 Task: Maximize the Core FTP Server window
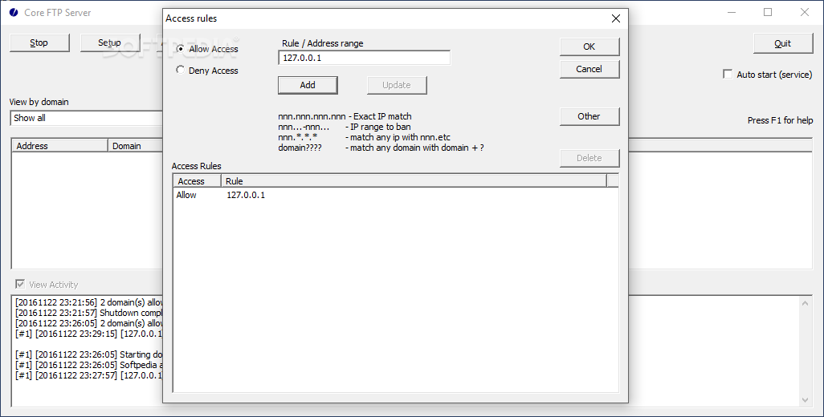(x=768, y=12)
